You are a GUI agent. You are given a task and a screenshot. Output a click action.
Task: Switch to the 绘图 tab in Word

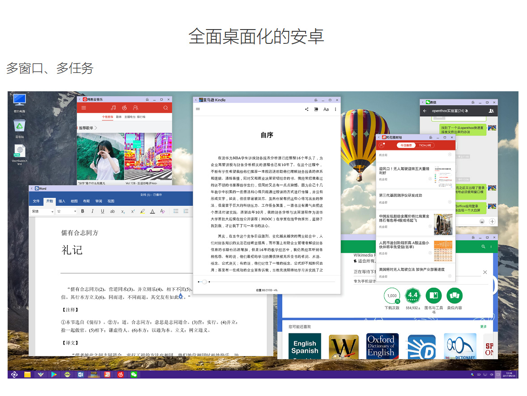(74, 201)
